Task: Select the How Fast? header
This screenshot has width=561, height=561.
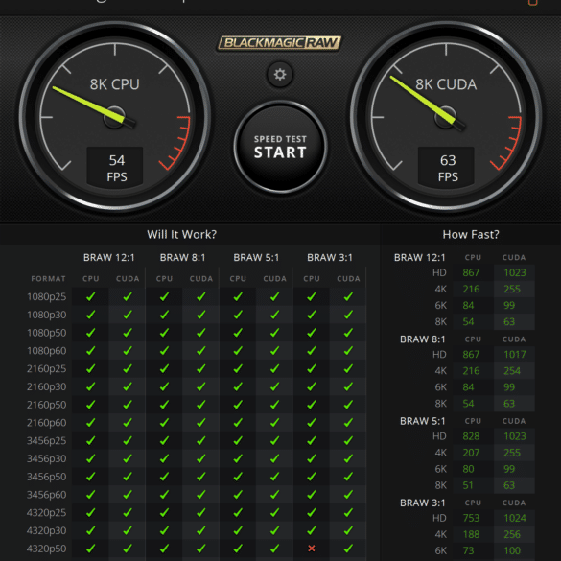Action: click(471, 234)
